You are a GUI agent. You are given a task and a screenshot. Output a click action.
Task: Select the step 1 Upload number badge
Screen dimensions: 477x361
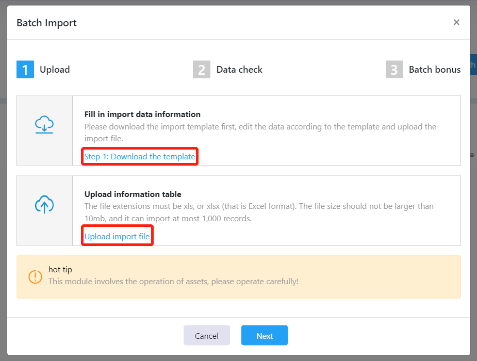point(25,69)
